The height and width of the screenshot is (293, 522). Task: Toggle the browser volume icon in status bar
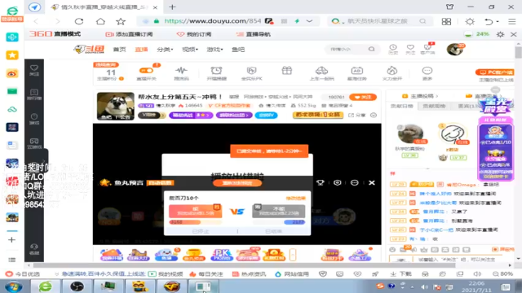477,274
